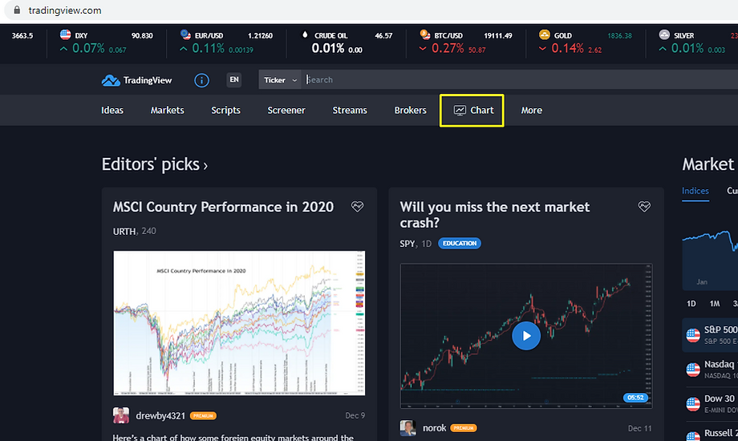
Task: Click the browser padlock site info icon
Action: (17, 10)
